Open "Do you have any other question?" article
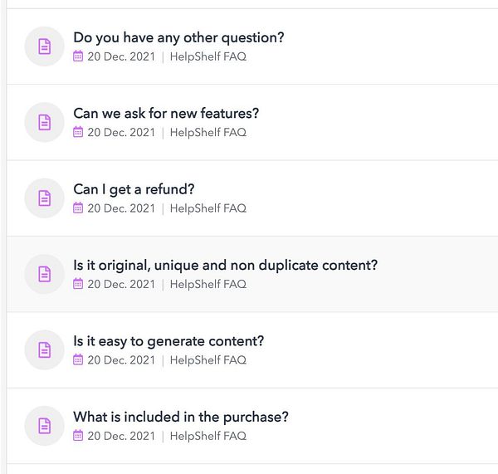This screenshot has width=498, height=474. (178, 37)
